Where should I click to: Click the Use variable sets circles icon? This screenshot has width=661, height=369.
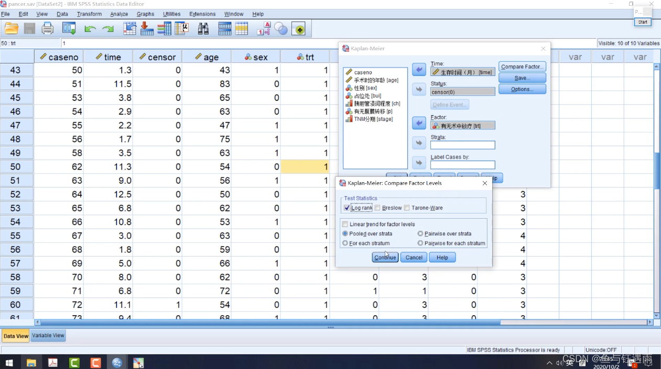tap(281, 29)
